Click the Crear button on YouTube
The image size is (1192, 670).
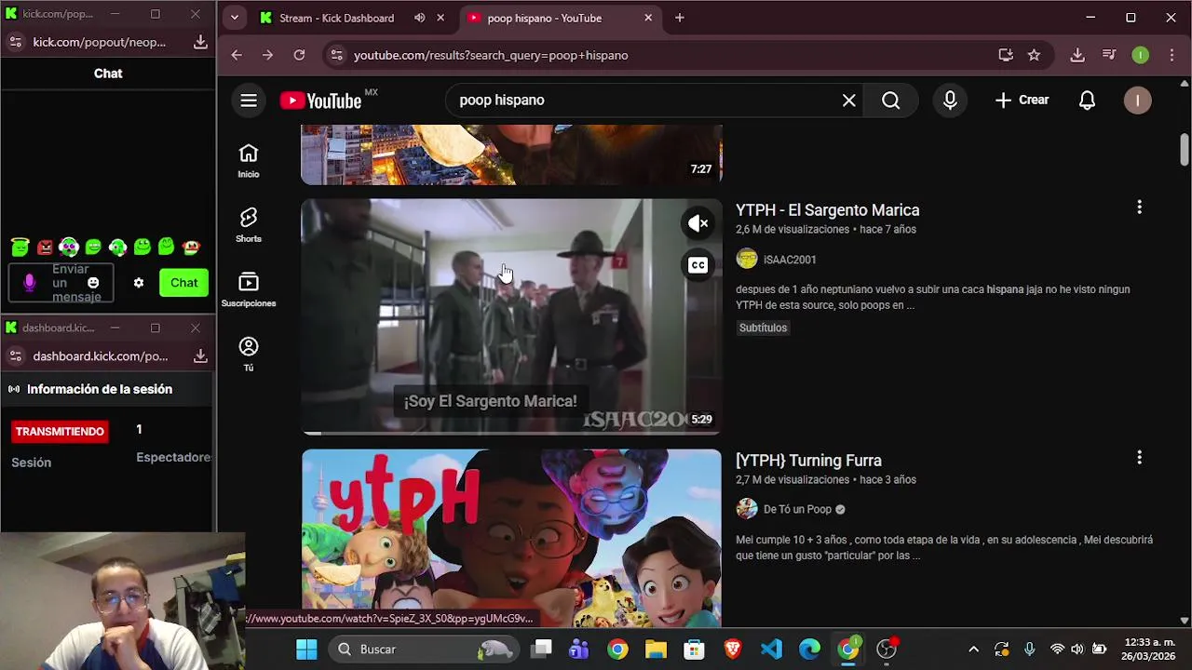(1022, 100)
